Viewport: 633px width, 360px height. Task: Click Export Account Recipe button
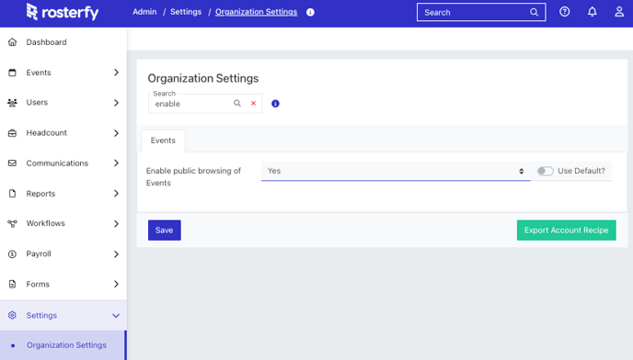pos(567,231)
